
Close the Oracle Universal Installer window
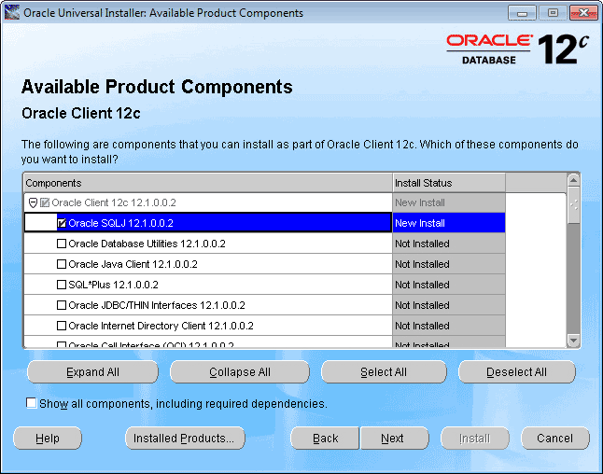coord(583,13)
